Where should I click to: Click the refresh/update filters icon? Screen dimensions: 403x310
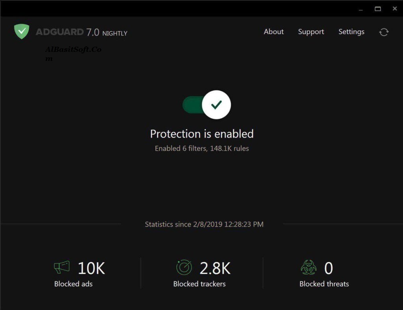pos(384,32)
